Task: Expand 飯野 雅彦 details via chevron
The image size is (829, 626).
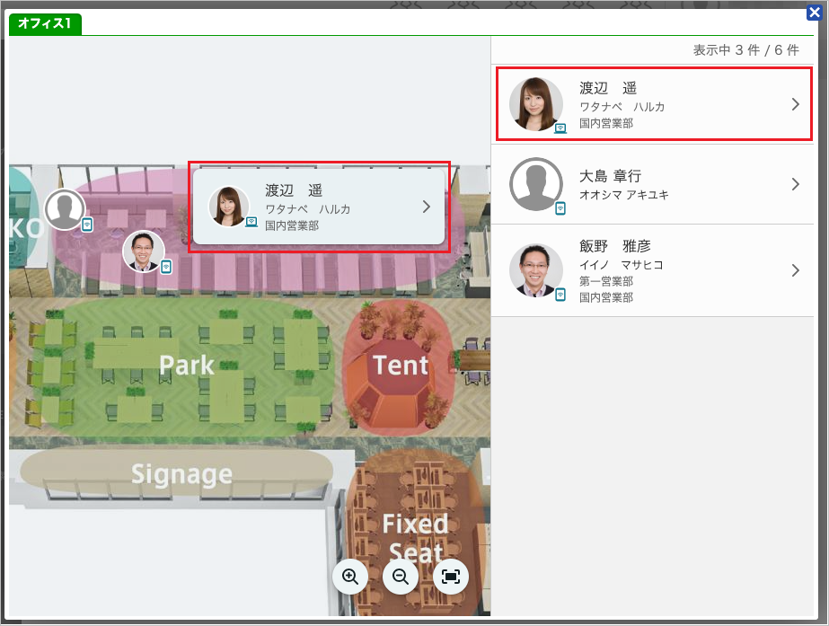Action: click(795, 270)
